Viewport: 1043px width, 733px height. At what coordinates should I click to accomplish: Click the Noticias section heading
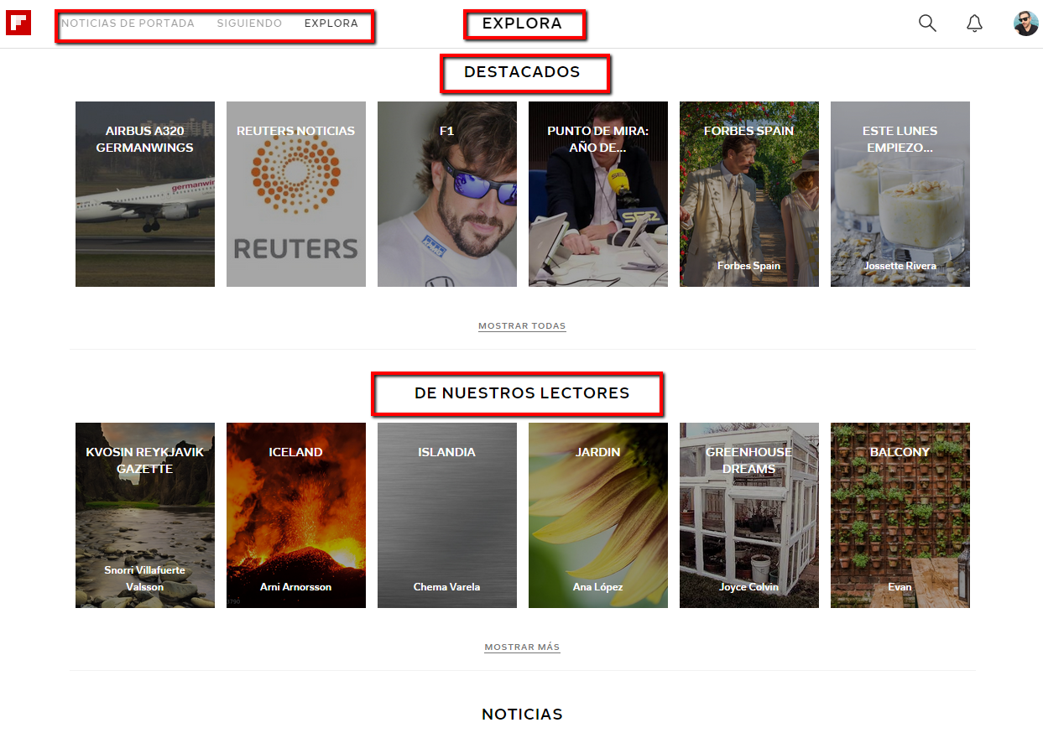[522, 715]
